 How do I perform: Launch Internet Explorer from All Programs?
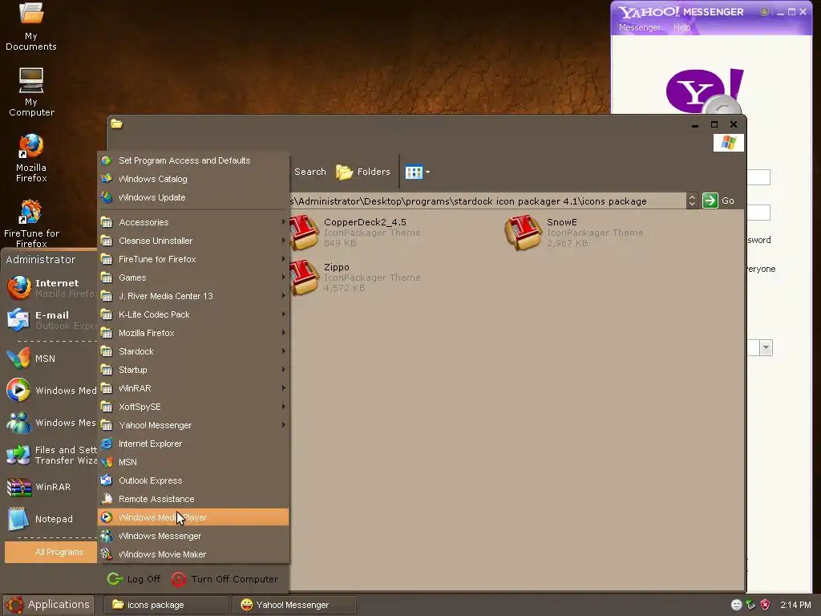[193, 444]
